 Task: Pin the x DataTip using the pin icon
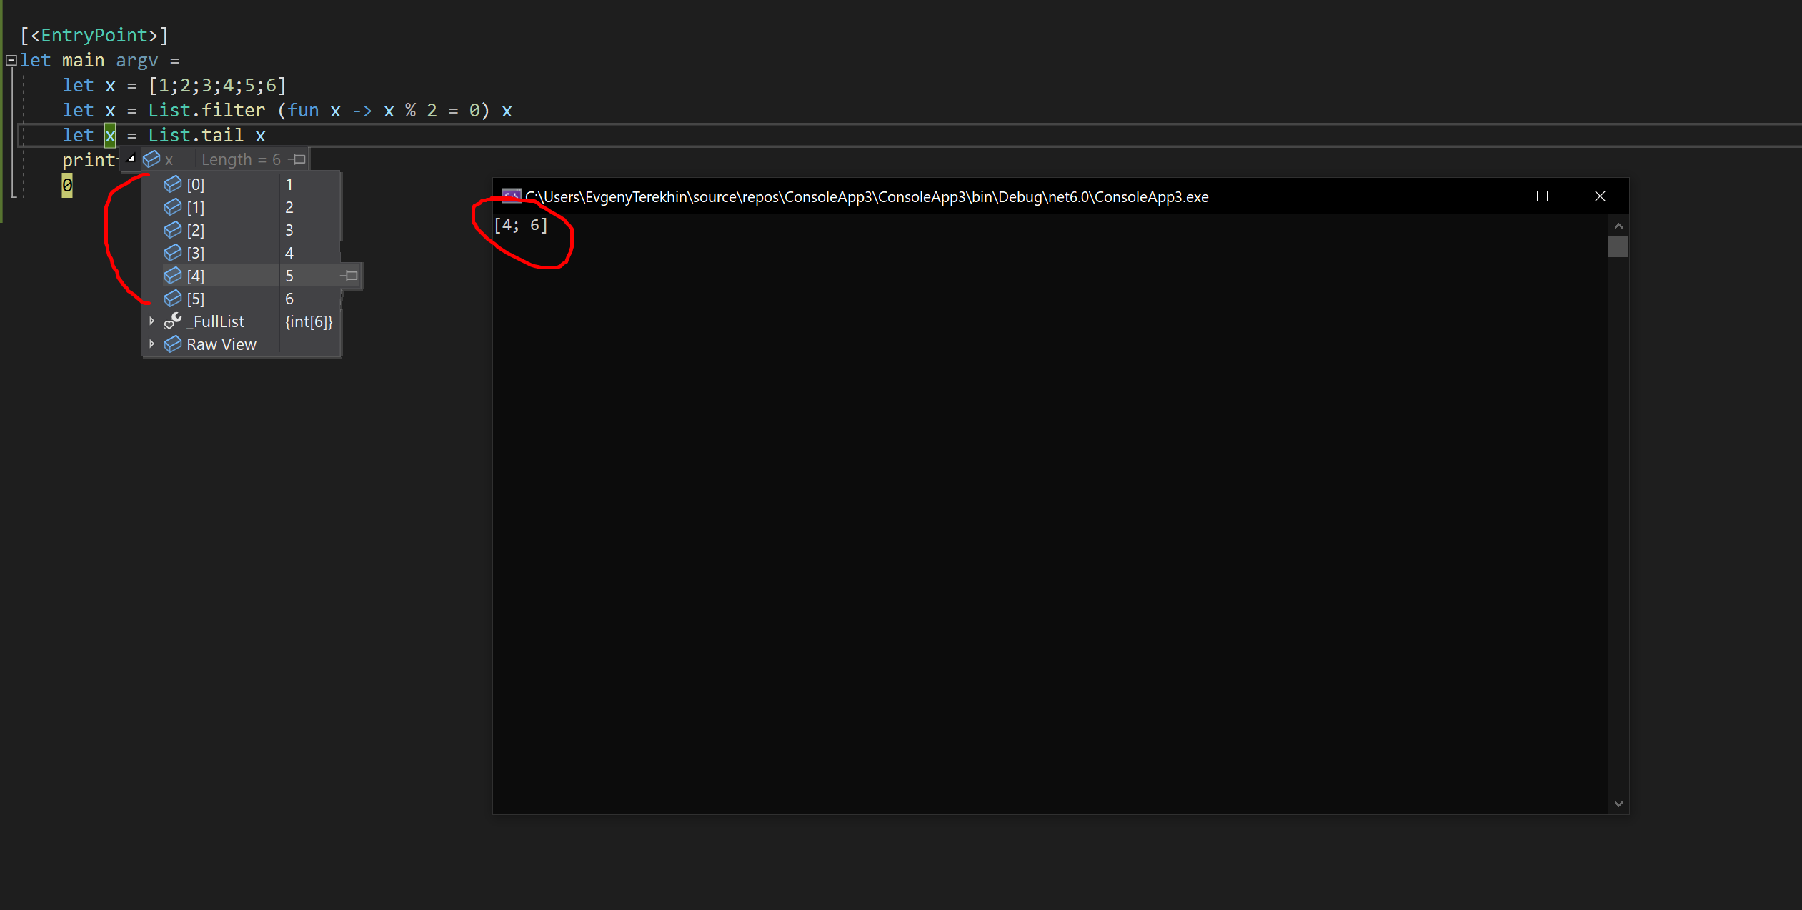click(x=297, y=159)
